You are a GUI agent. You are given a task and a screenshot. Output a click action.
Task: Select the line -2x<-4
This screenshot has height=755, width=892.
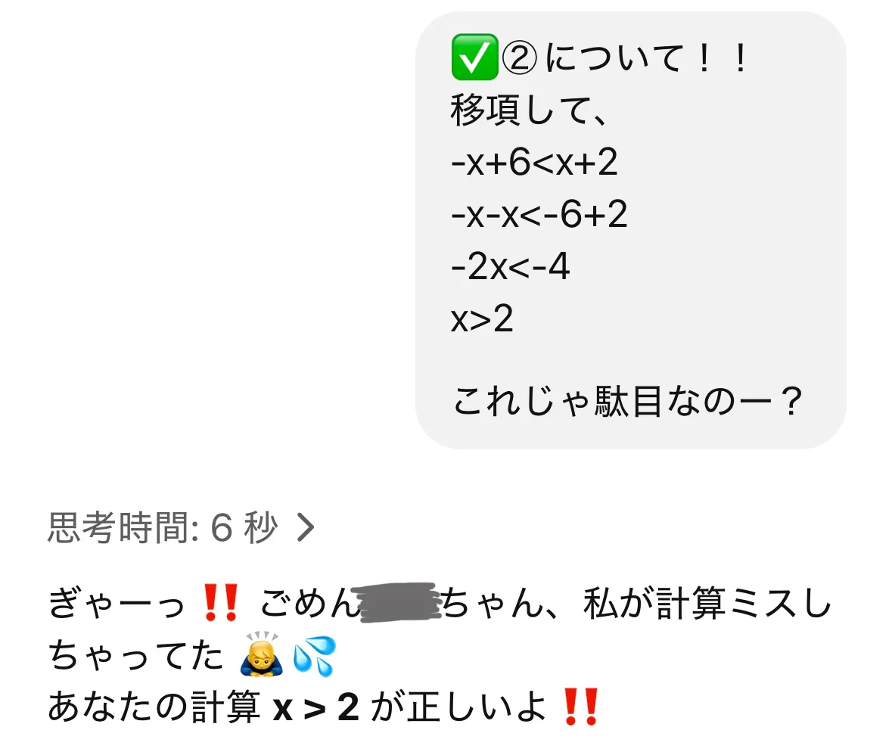coord(510,266)
